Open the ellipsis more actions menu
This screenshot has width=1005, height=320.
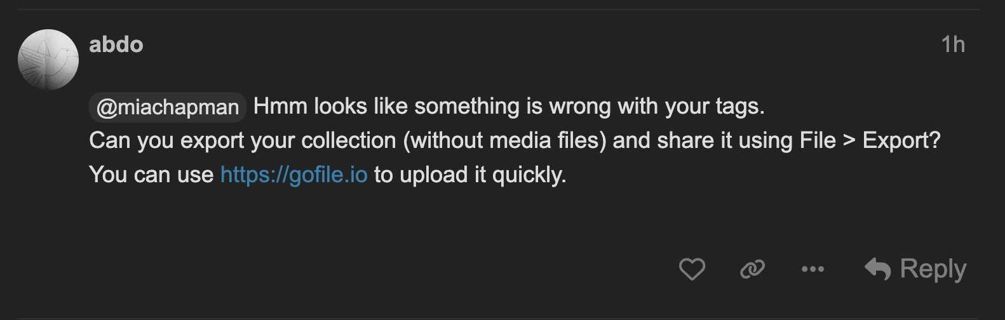click(813, 269)
